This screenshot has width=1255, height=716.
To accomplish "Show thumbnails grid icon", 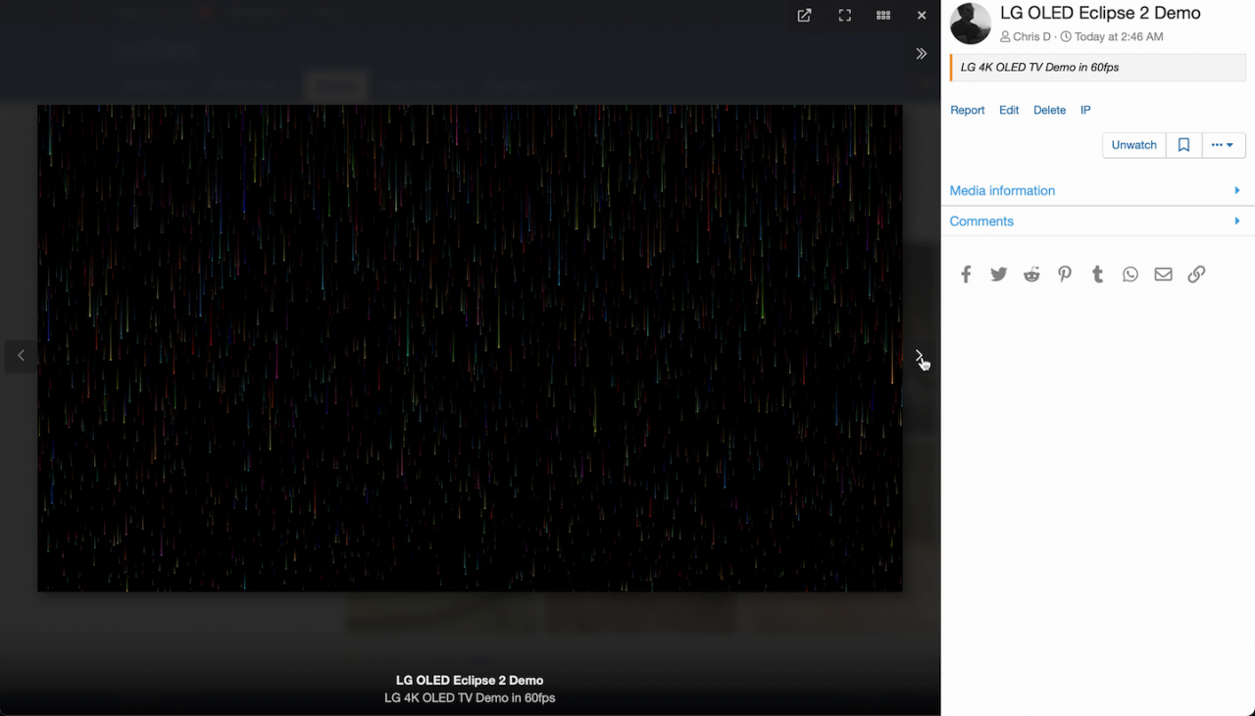I will (883, 16).
